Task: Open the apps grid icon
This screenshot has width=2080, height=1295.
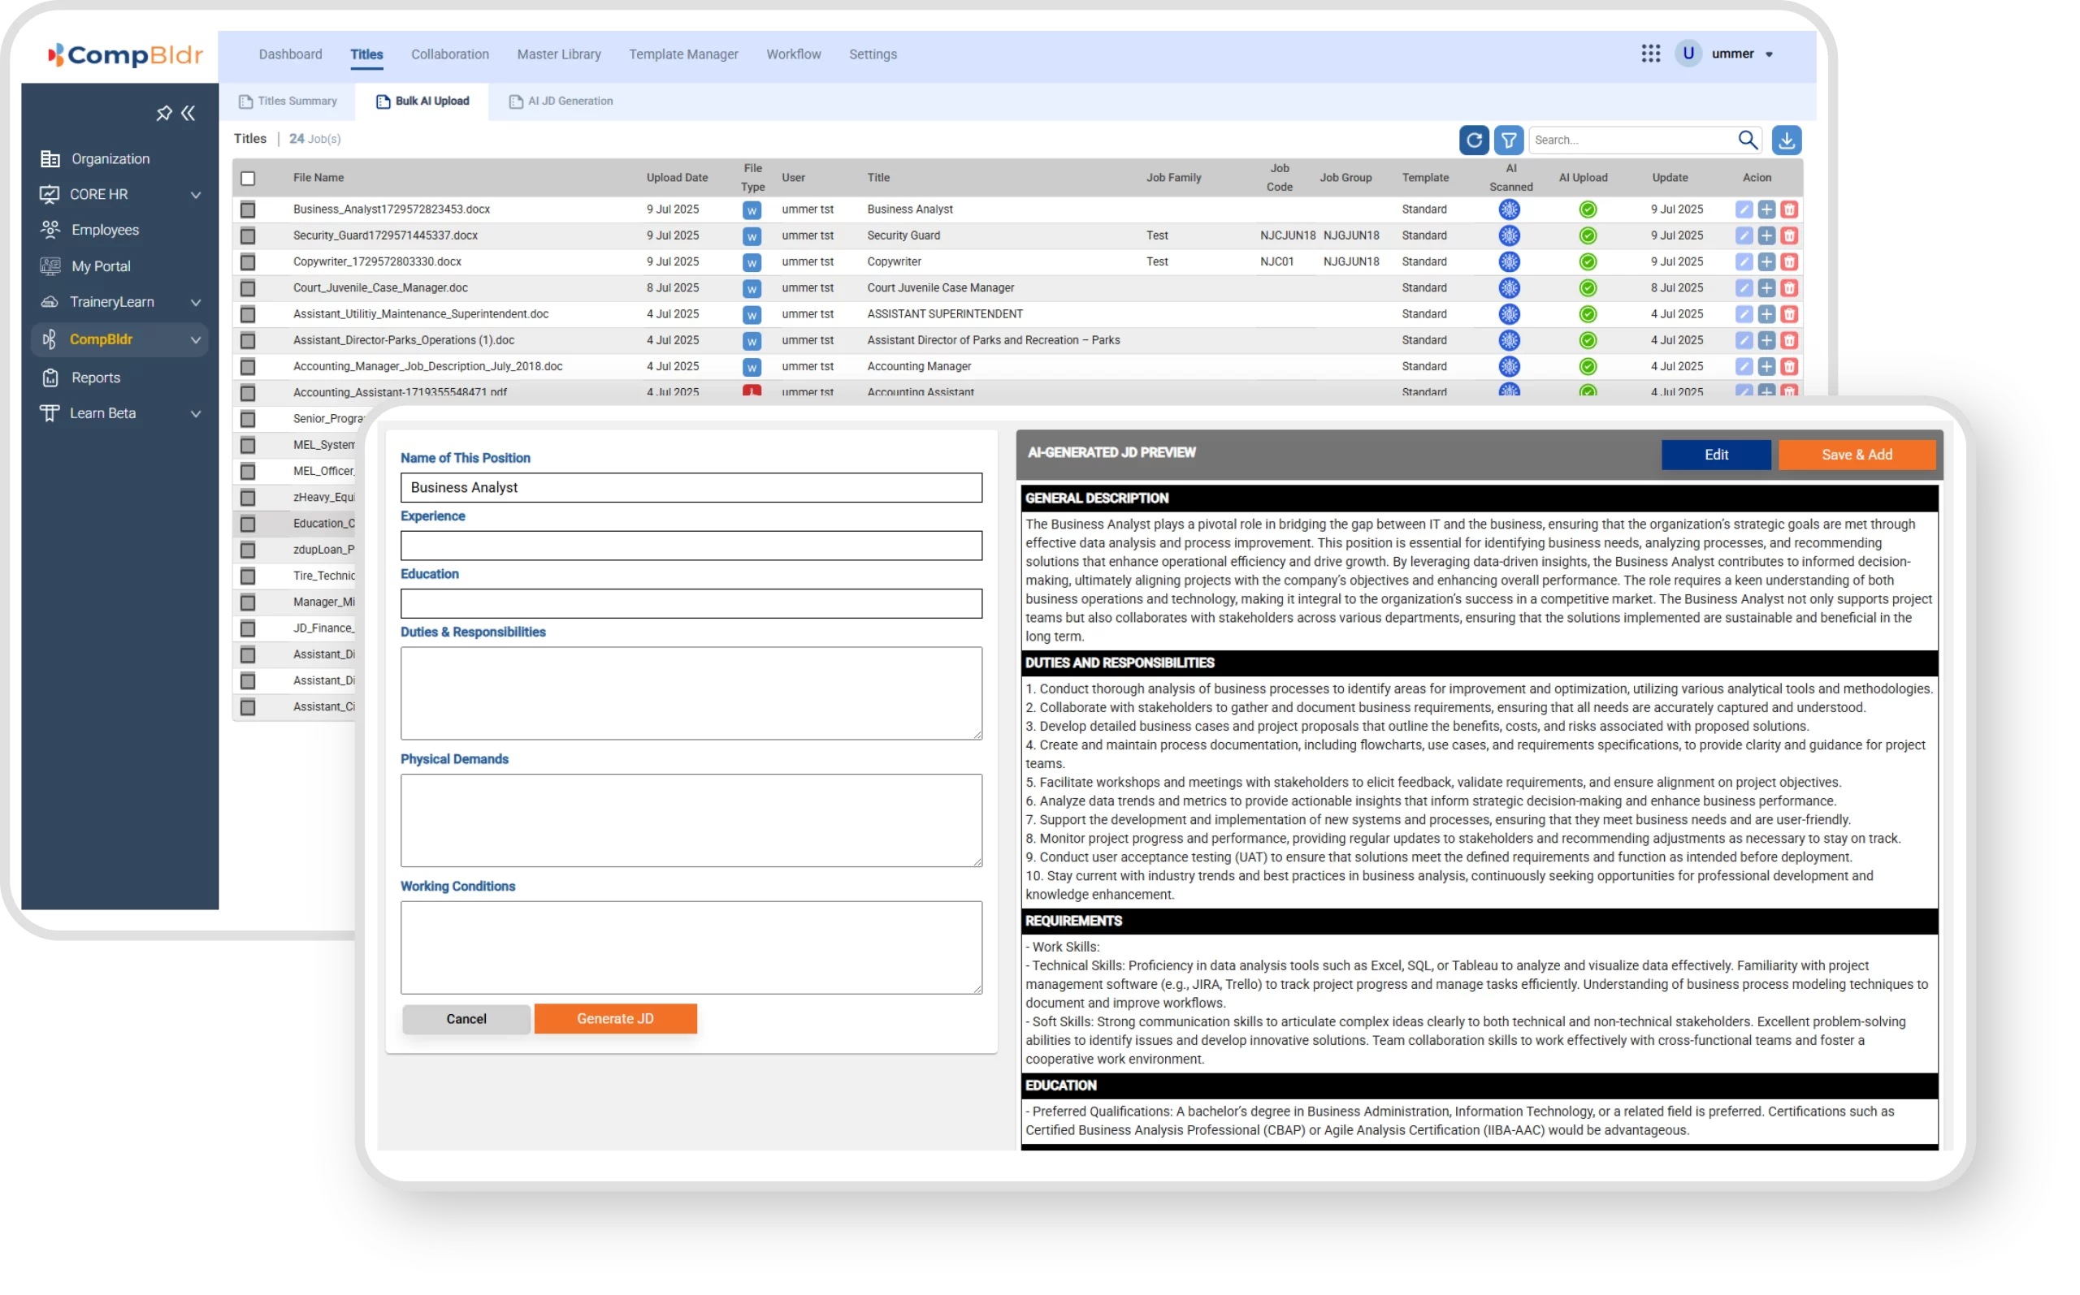Action: 1651,54
